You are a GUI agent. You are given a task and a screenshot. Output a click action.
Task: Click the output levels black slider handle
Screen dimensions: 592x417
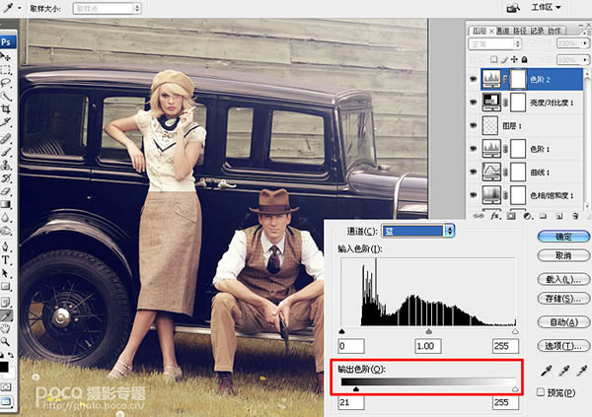[x=355, y=388]
